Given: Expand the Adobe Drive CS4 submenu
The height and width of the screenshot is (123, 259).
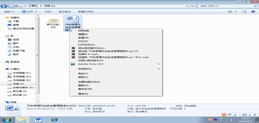Looking at the screenshot, I should click(159, 64).
